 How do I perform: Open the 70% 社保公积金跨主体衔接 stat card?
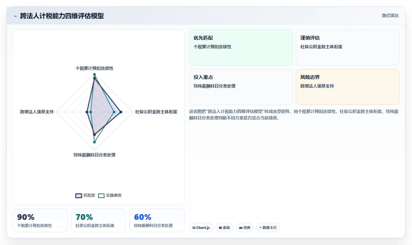point(98,220)
